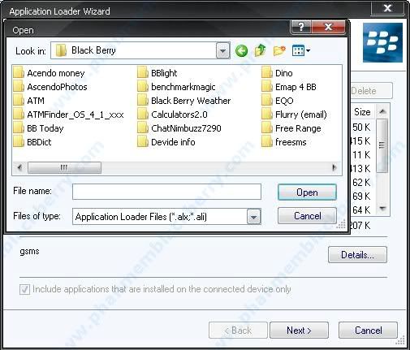Select the Free Range folder
Screen dimensions: 410x350
(291, 128)
